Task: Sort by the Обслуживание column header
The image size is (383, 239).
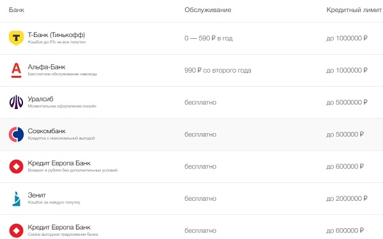Action: coord(208,10)
